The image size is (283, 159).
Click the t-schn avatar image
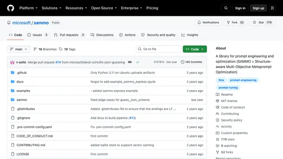[x=12, y=62]
